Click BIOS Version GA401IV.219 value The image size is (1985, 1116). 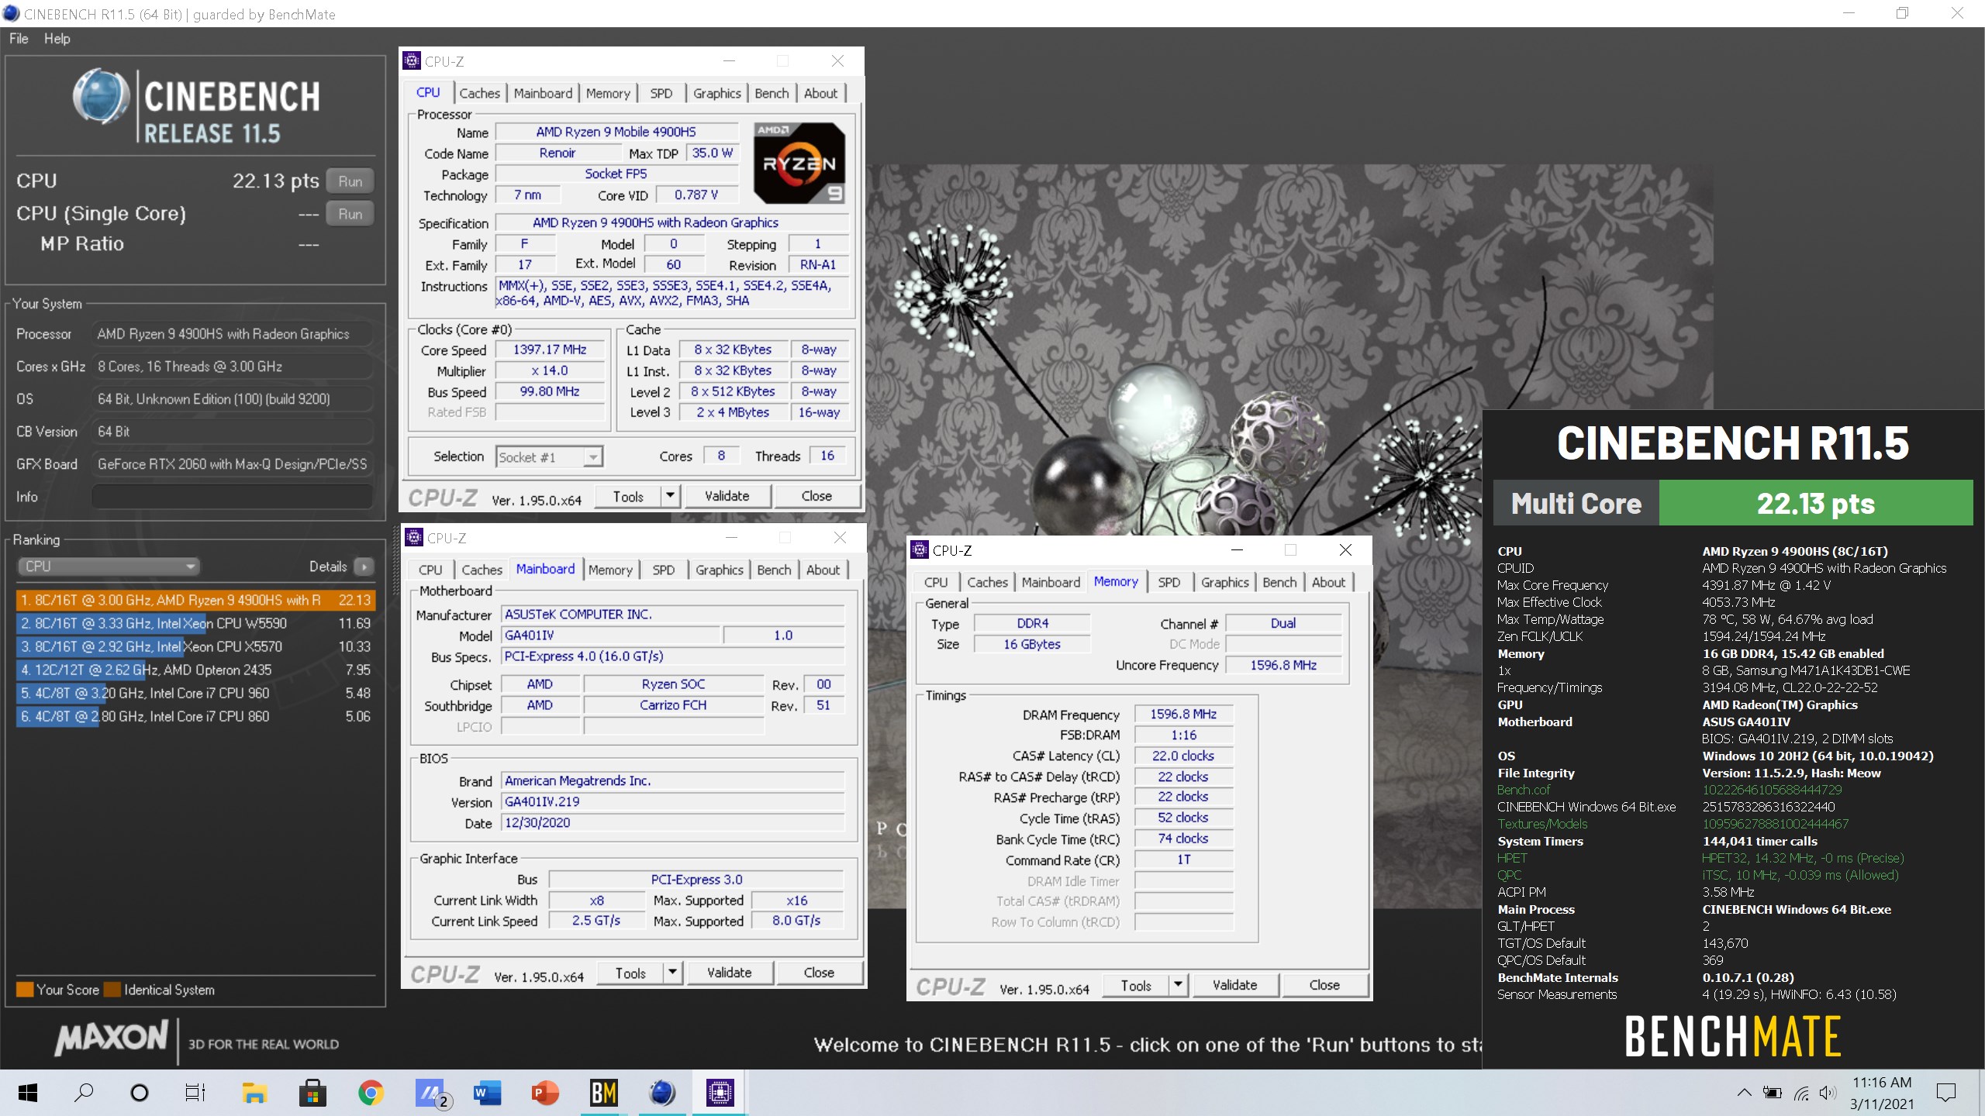click(672, 801)
